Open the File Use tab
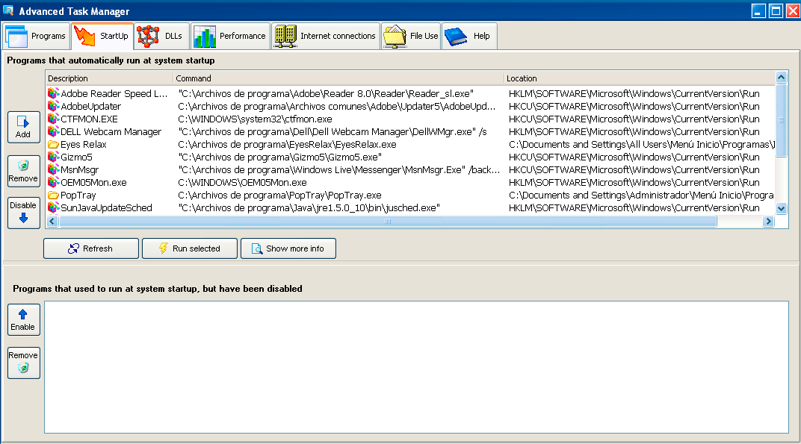This screenshot has width=801, height=444. click(411, 37)
